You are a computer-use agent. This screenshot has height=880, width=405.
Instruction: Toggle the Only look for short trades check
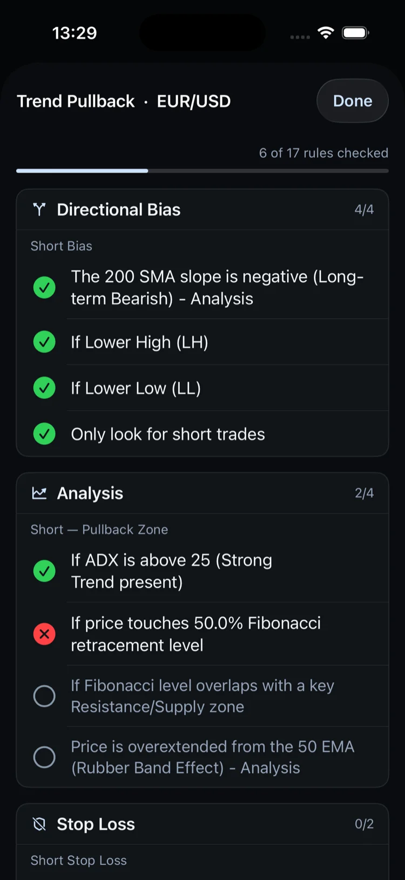click(x=44, y=434)
